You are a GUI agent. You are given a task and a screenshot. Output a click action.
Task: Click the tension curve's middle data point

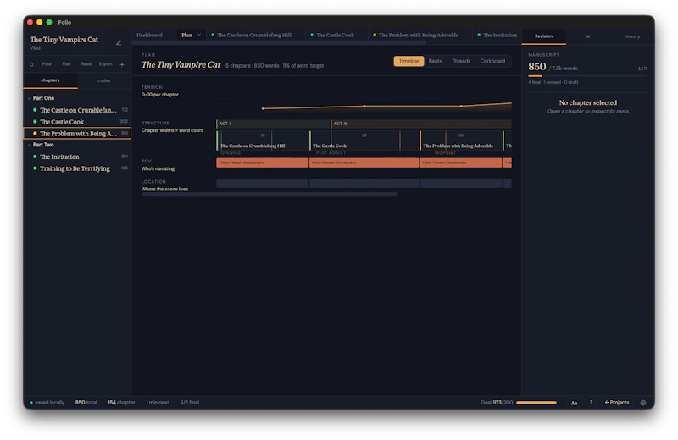pos(364,107)
